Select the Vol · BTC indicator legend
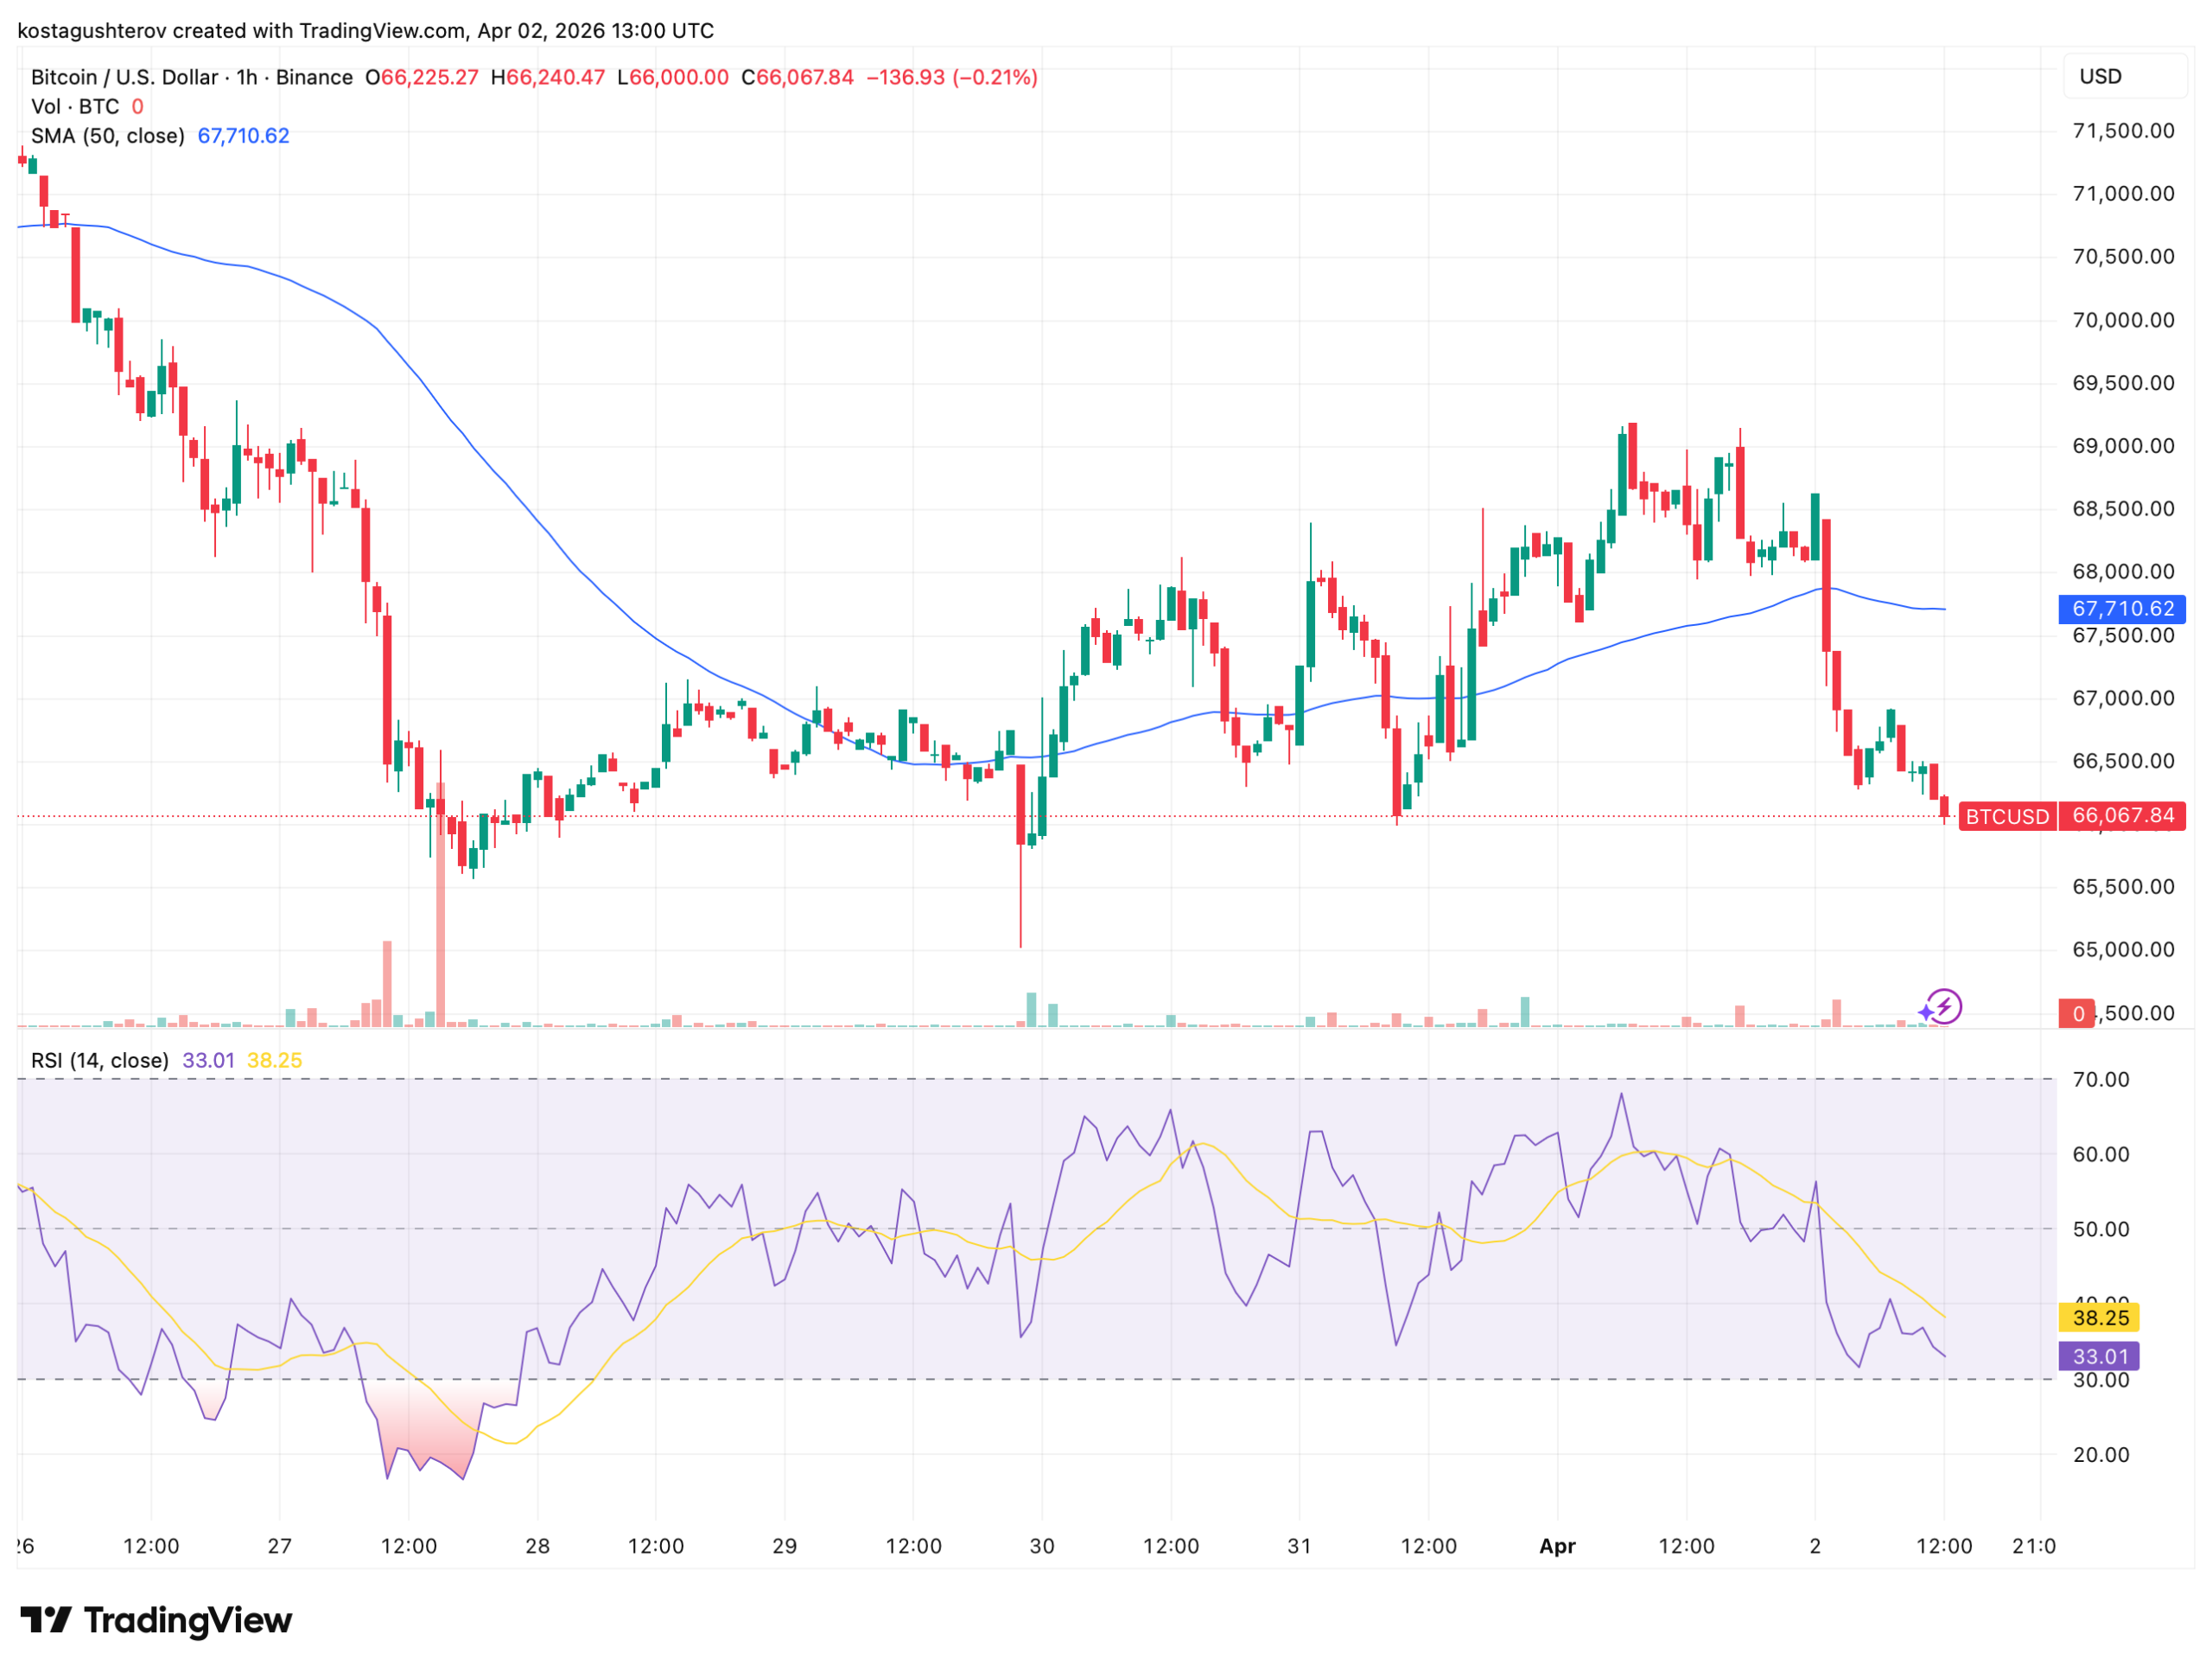 coord(75,106)
